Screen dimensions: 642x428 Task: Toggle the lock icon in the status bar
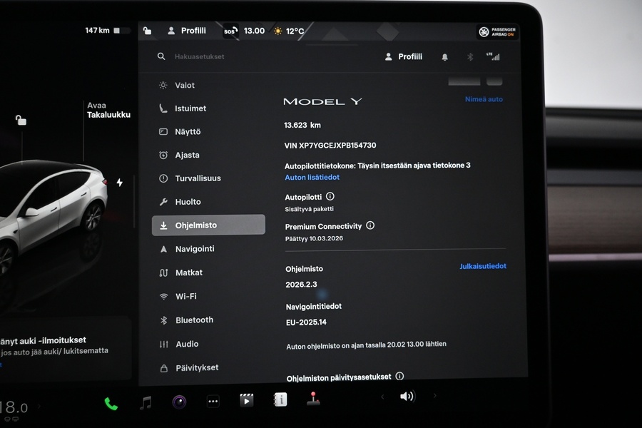coord(148,31)
